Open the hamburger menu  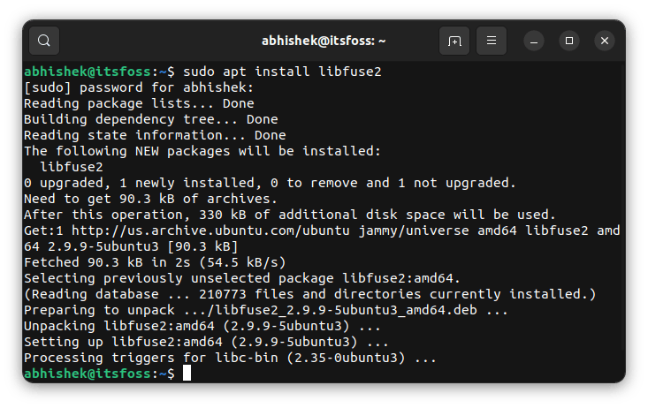coord(492,41)
